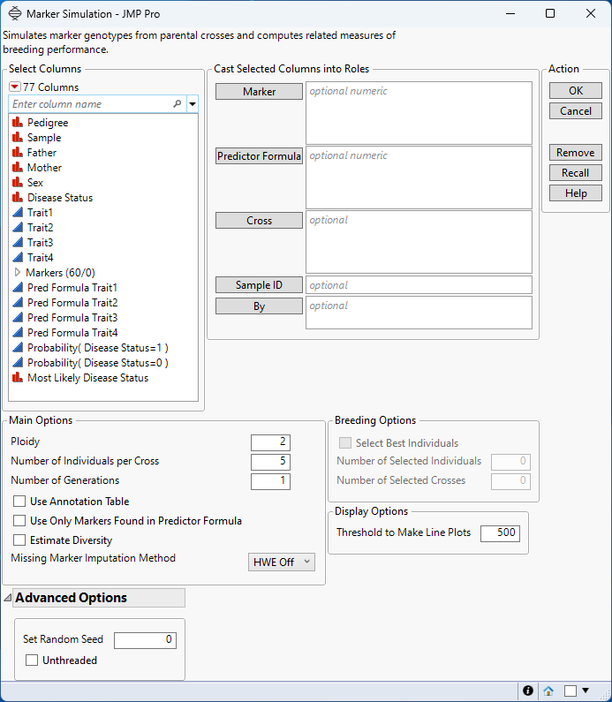Open Help for Marker Simulation

point(575,193)
